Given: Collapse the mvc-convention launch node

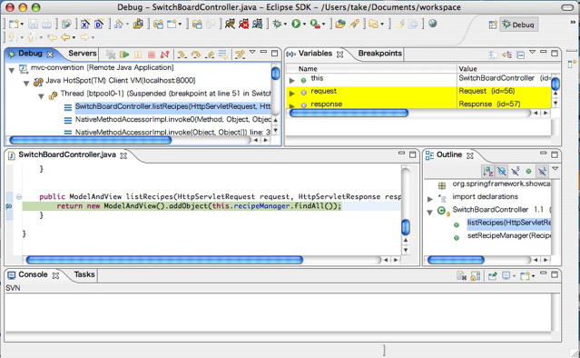Looking at the screenshot, I should [12, 69].
